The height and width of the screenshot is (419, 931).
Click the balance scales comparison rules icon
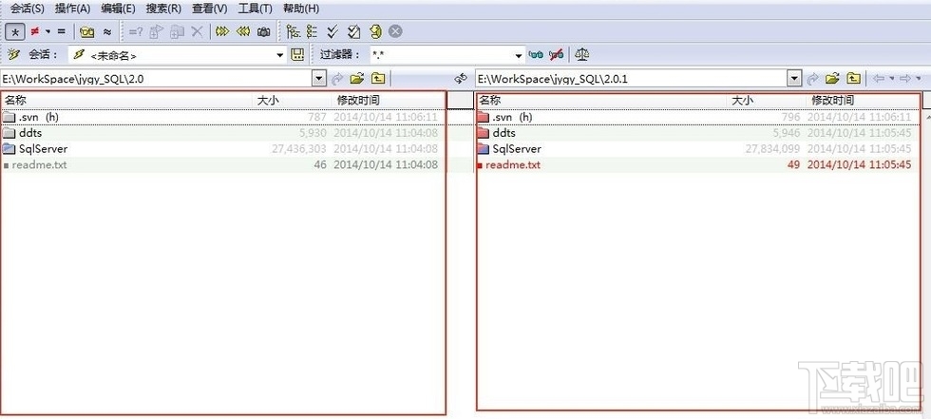point(581,54)
